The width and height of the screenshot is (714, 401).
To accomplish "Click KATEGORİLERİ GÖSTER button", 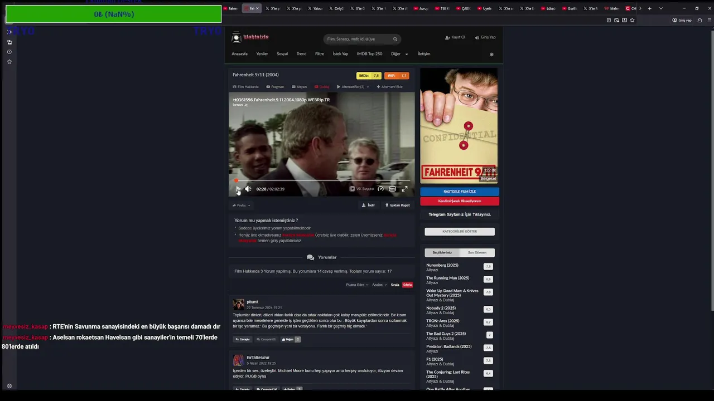I will pos(460,231).
